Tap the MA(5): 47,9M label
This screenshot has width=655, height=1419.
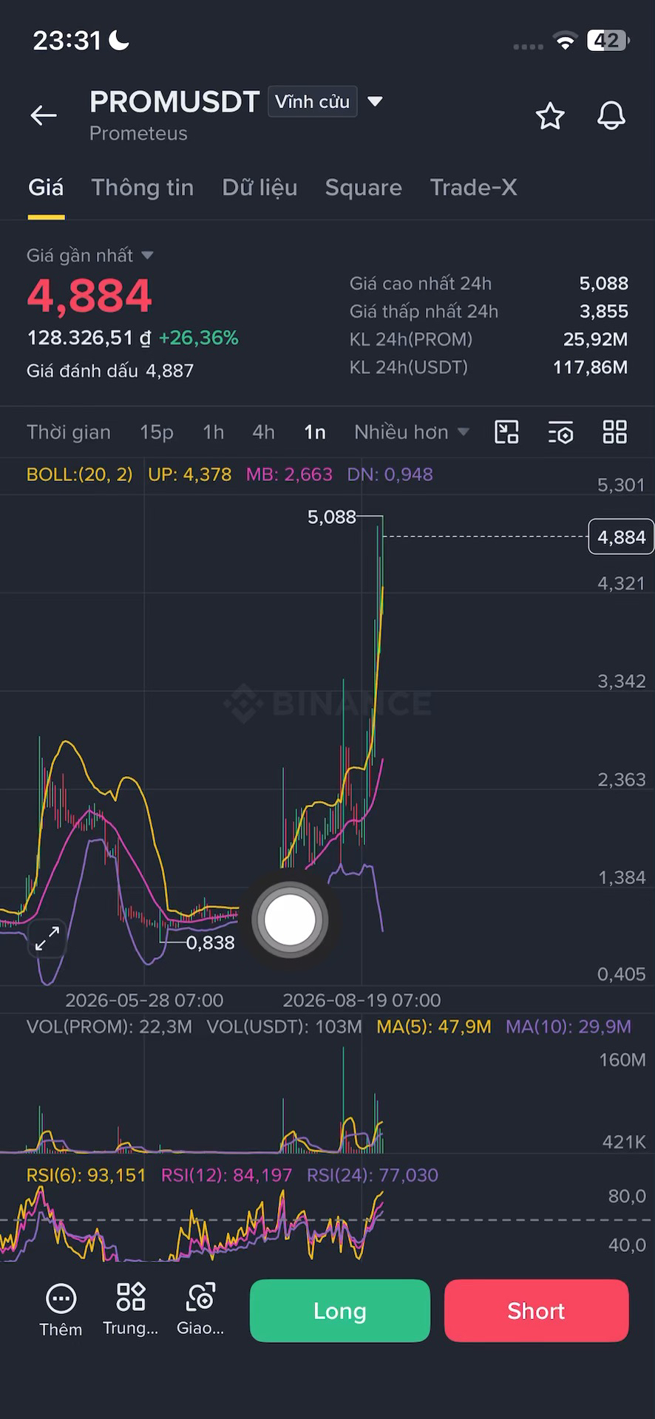tap(434, 1027)
